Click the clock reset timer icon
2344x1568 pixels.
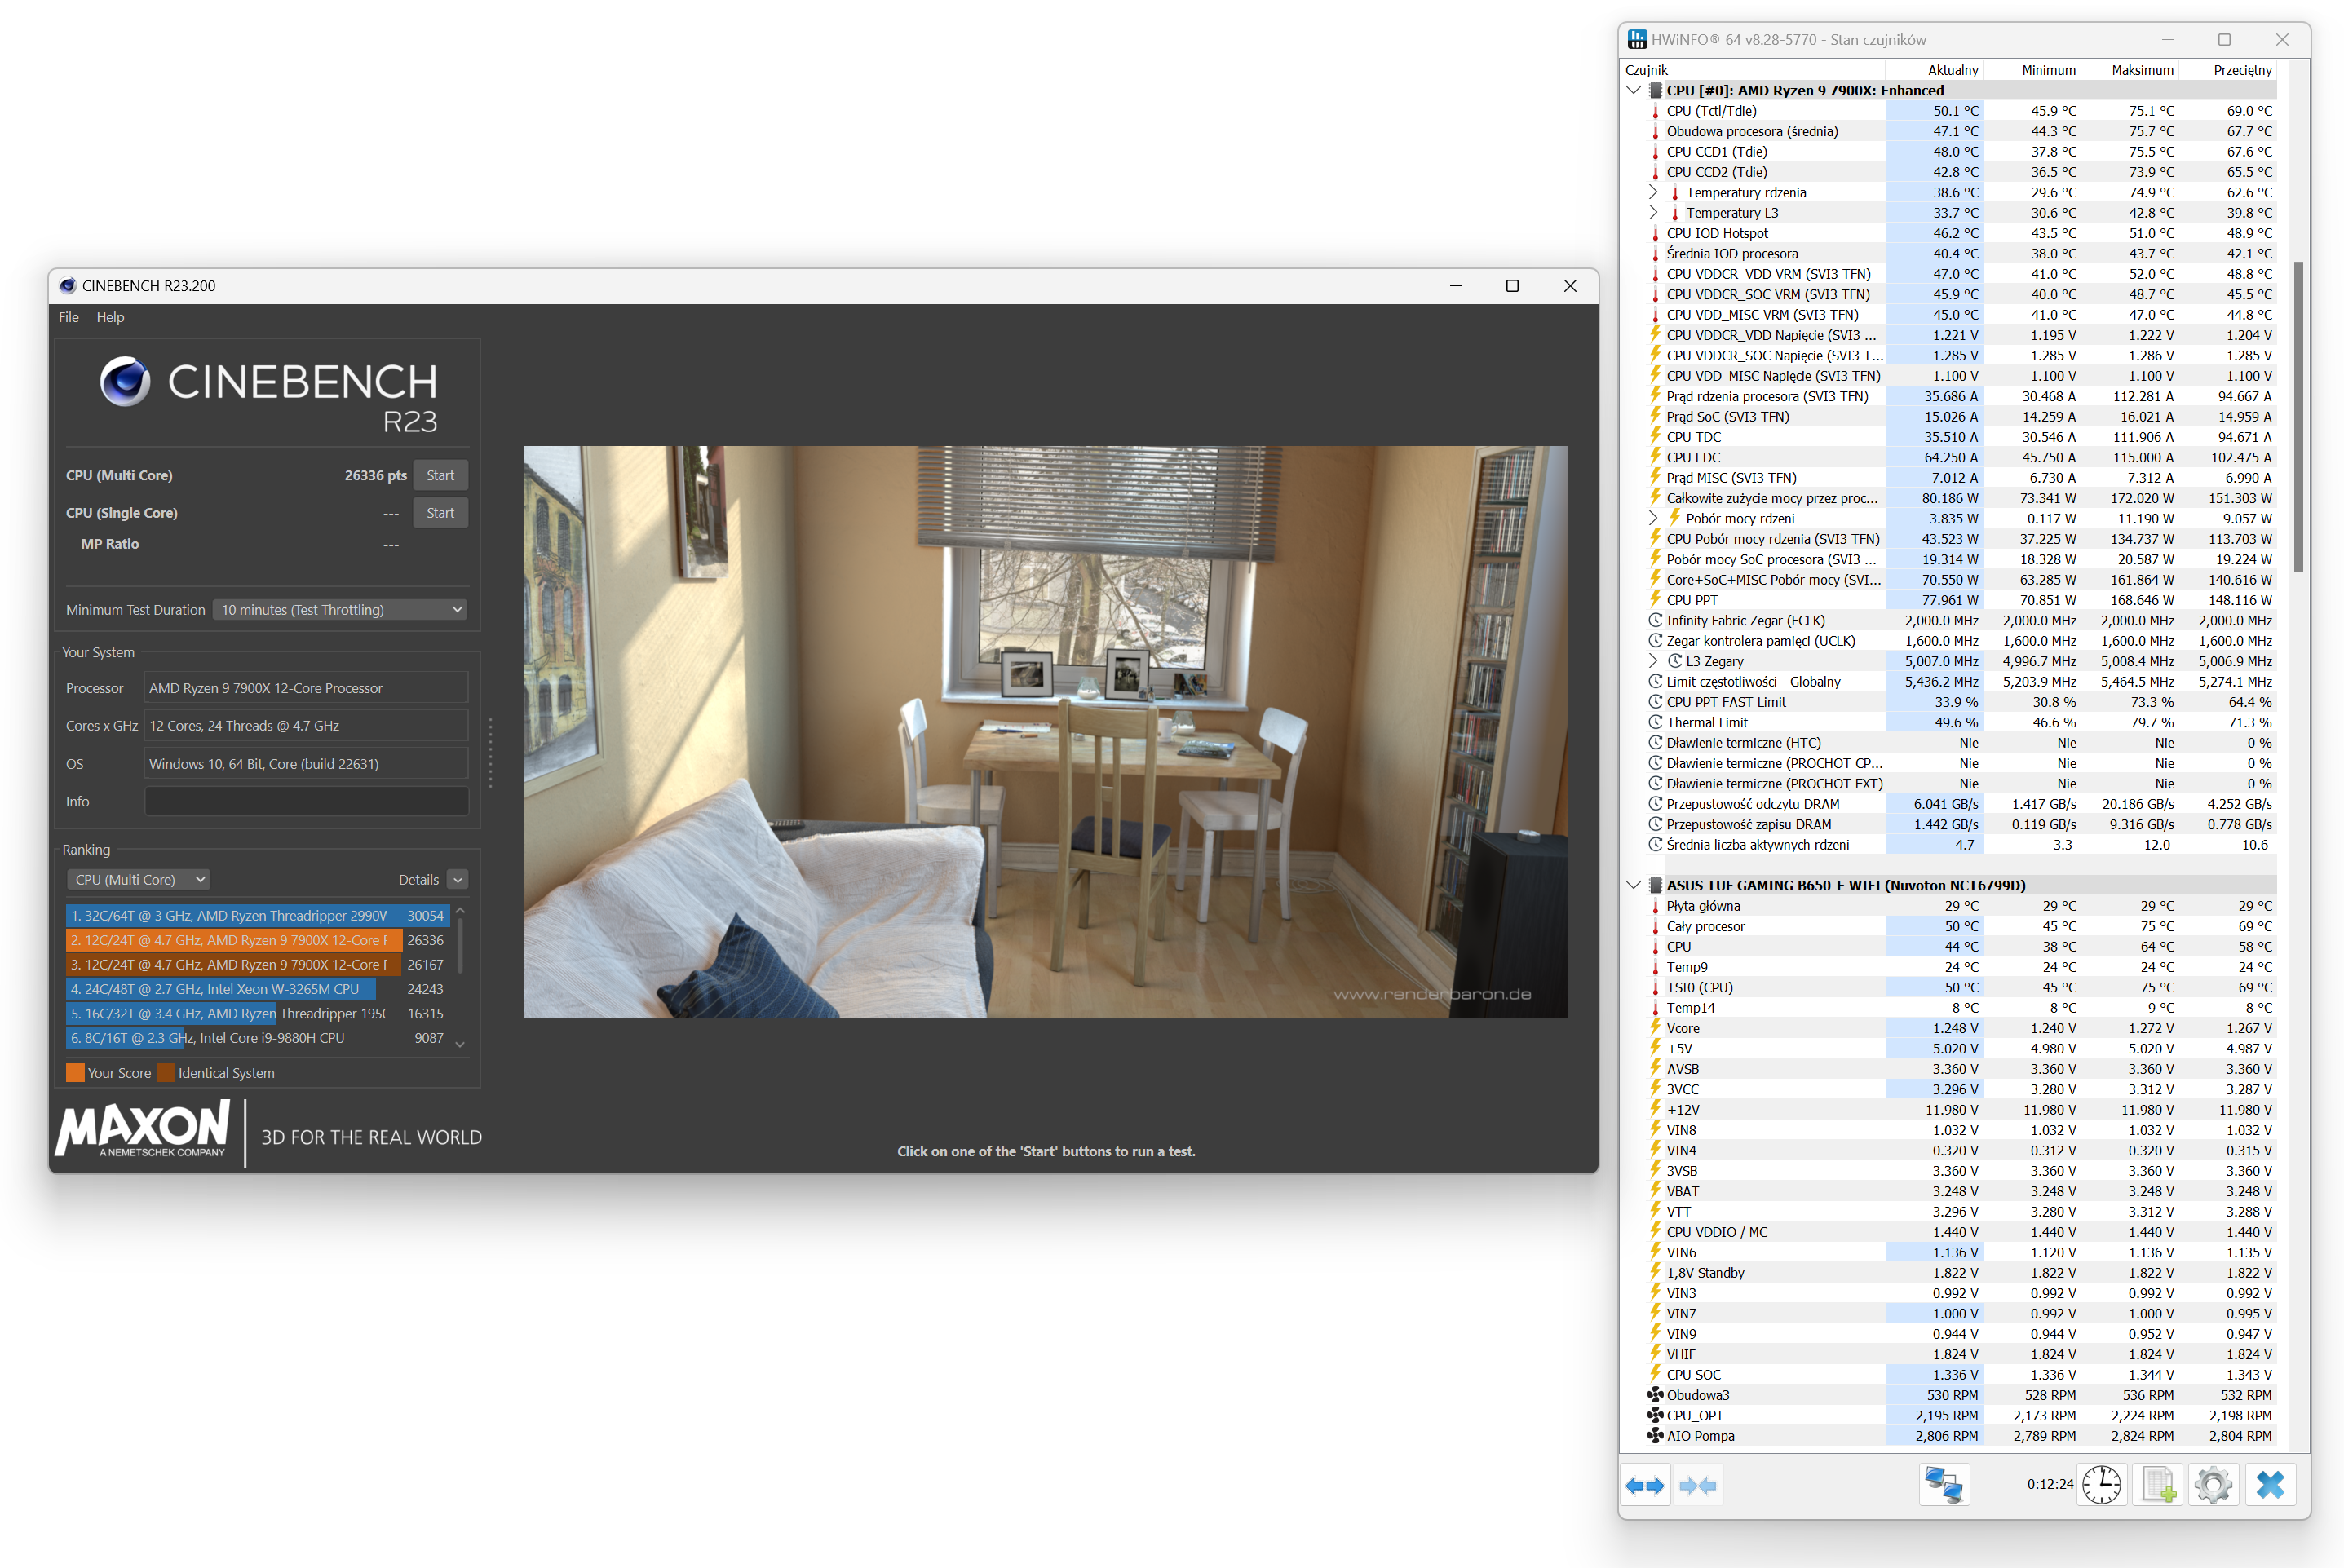pos(2102,1484)
